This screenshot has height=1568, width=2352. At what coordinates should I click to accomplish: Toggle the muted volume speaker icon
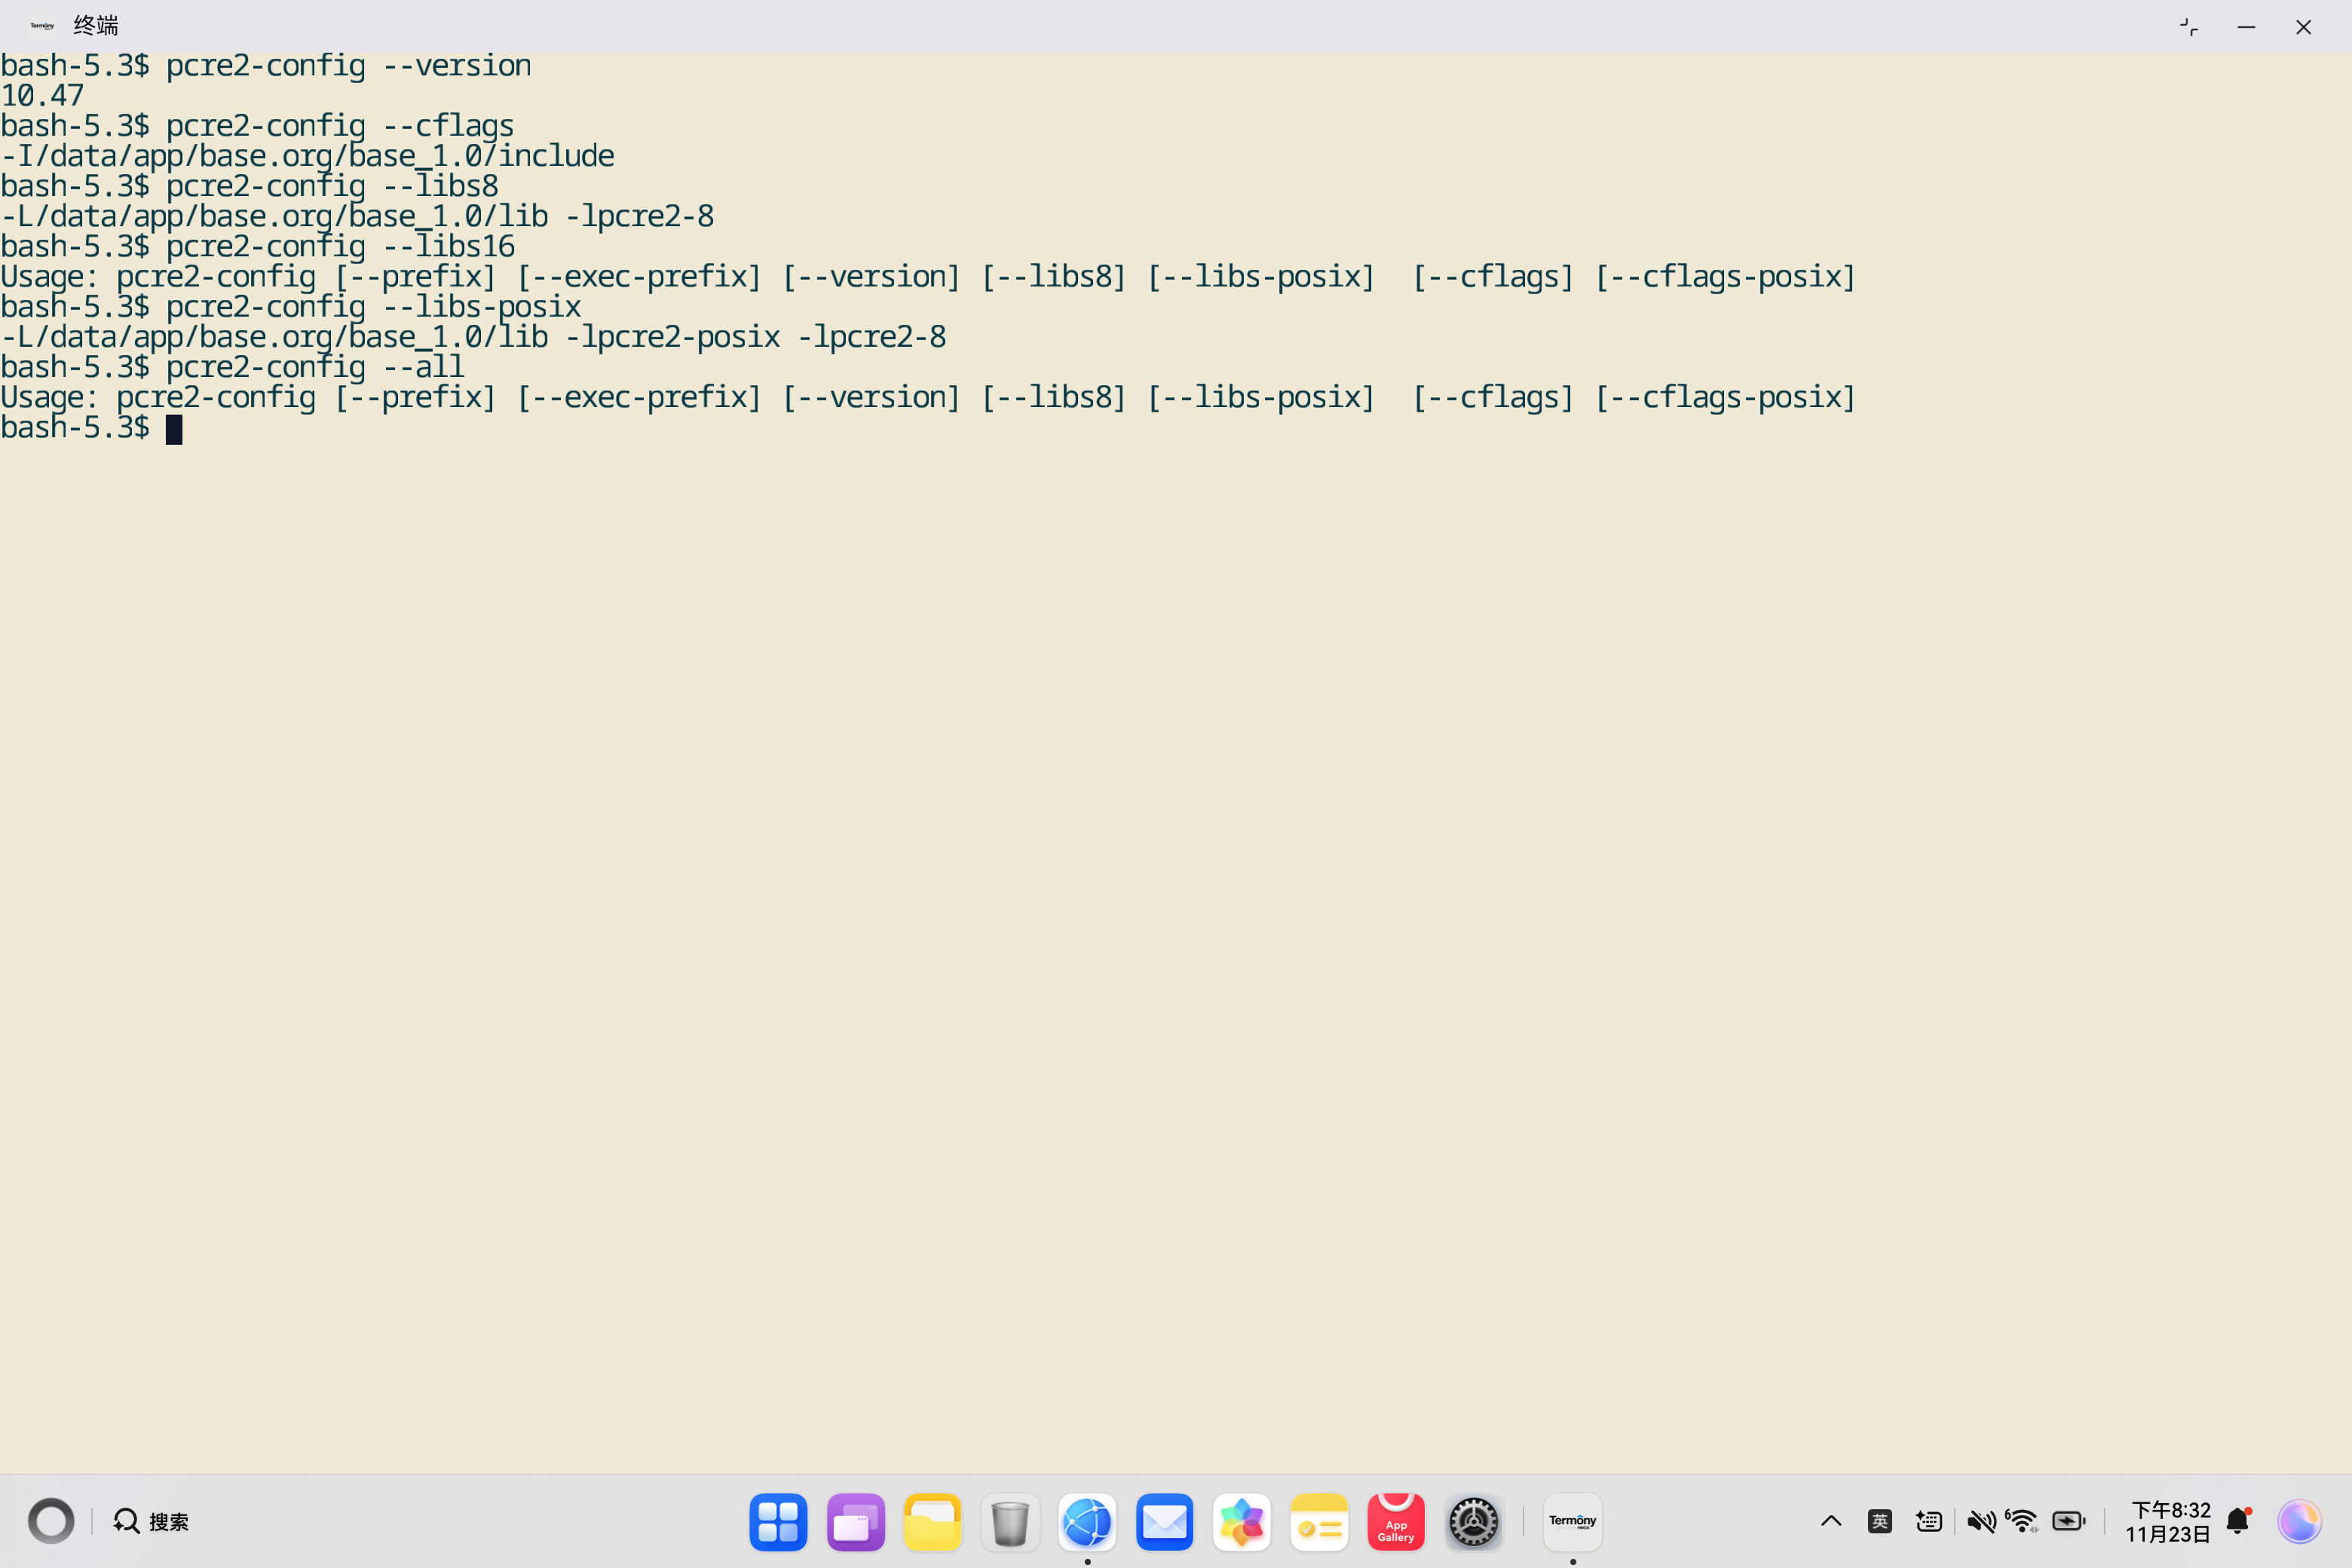(x=1980, y=1521)
